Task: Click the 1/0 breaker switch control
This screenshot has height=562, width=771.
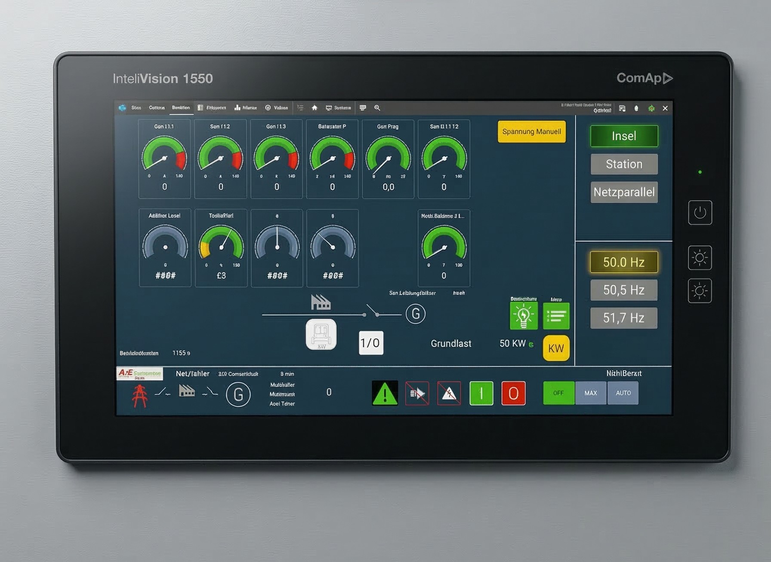Action: 370,343
